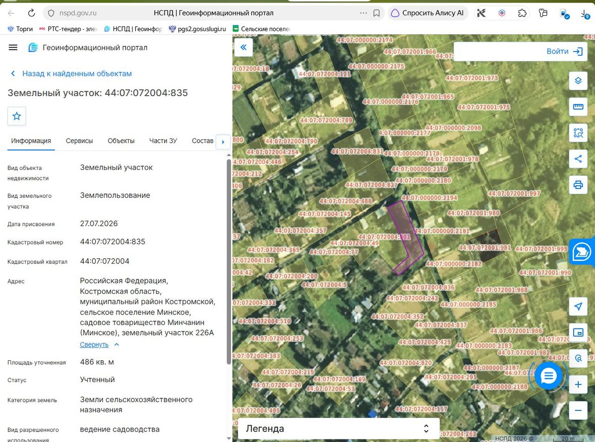Viewport: 595px width, 442px height.
Task: Open browser downloads
Action: [585, 13]
